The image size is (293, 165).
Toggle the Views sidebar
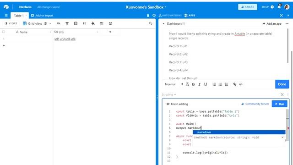11,23
